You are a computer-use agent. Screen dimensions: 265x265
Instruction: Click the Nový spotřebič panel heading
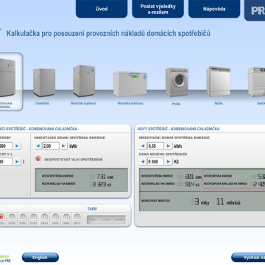click(x=178, y=129)
